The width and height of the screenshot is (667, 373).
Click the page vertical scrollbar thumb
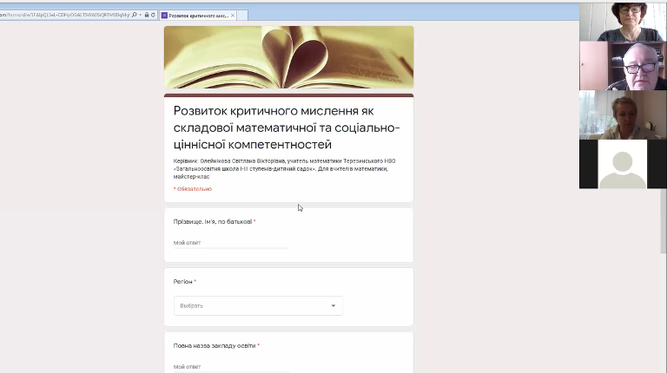click(x=664, y=221)
